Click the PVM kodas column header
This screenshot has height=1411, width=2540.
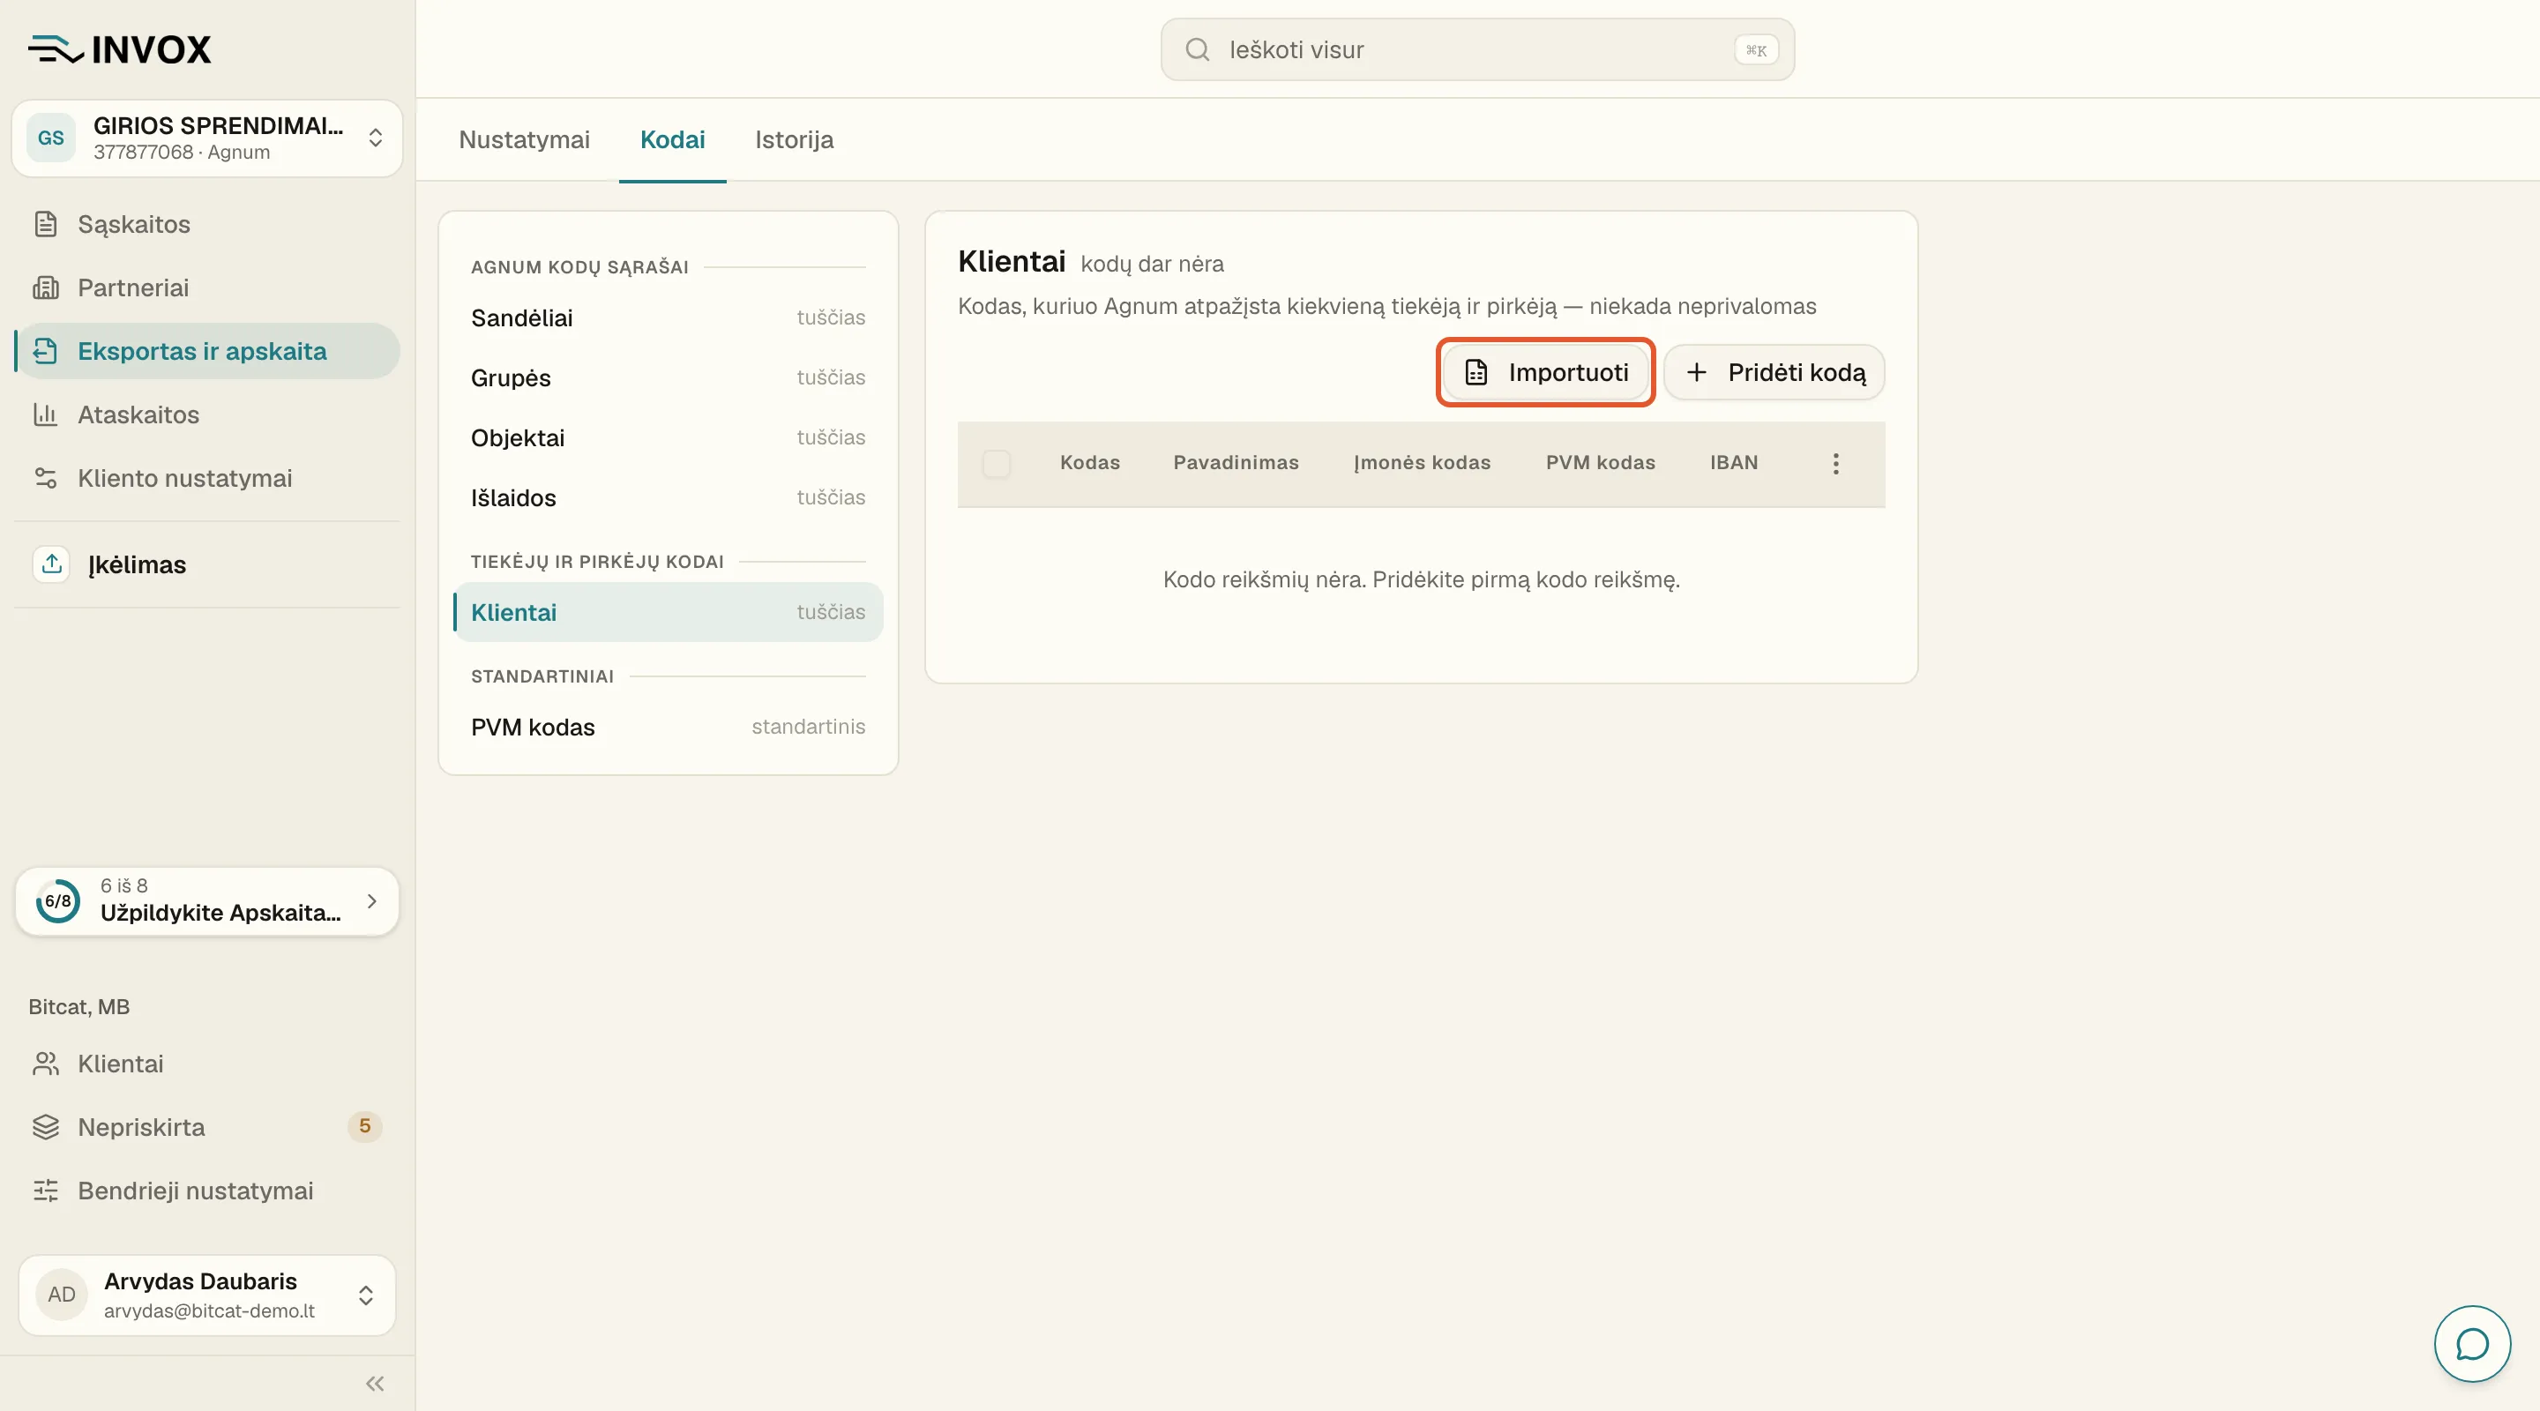[1601, 462]
